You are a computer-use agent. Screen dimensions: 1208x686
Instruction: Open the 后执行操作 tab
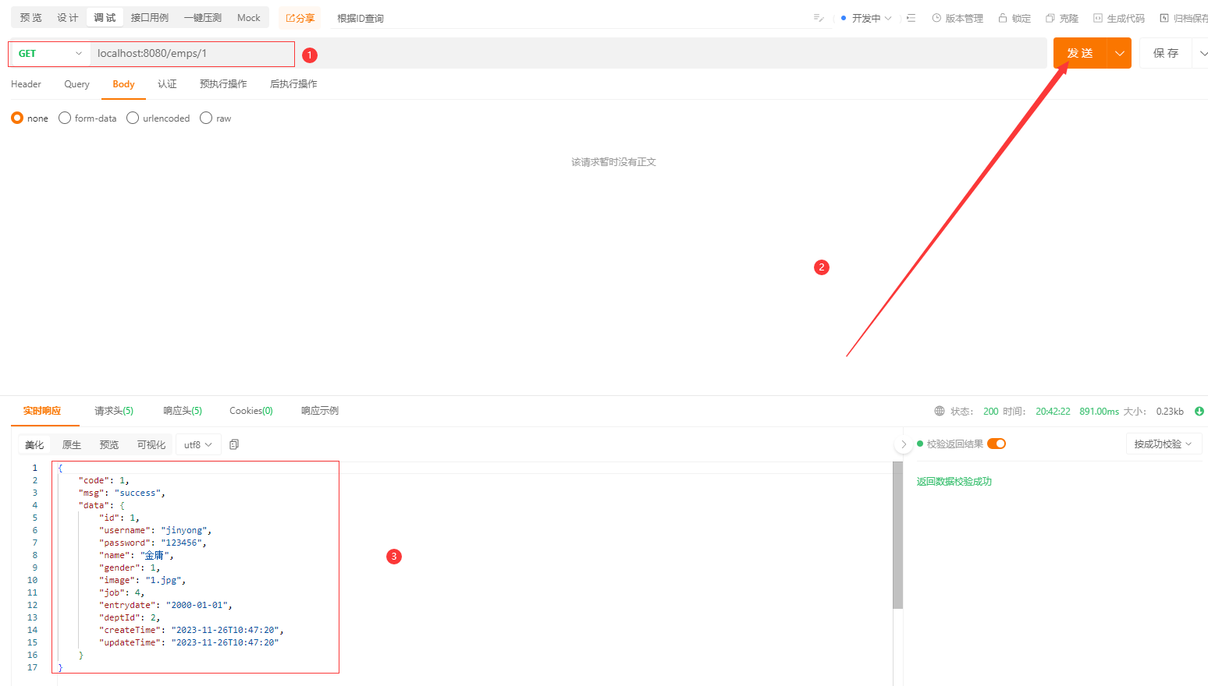[293, 83]
